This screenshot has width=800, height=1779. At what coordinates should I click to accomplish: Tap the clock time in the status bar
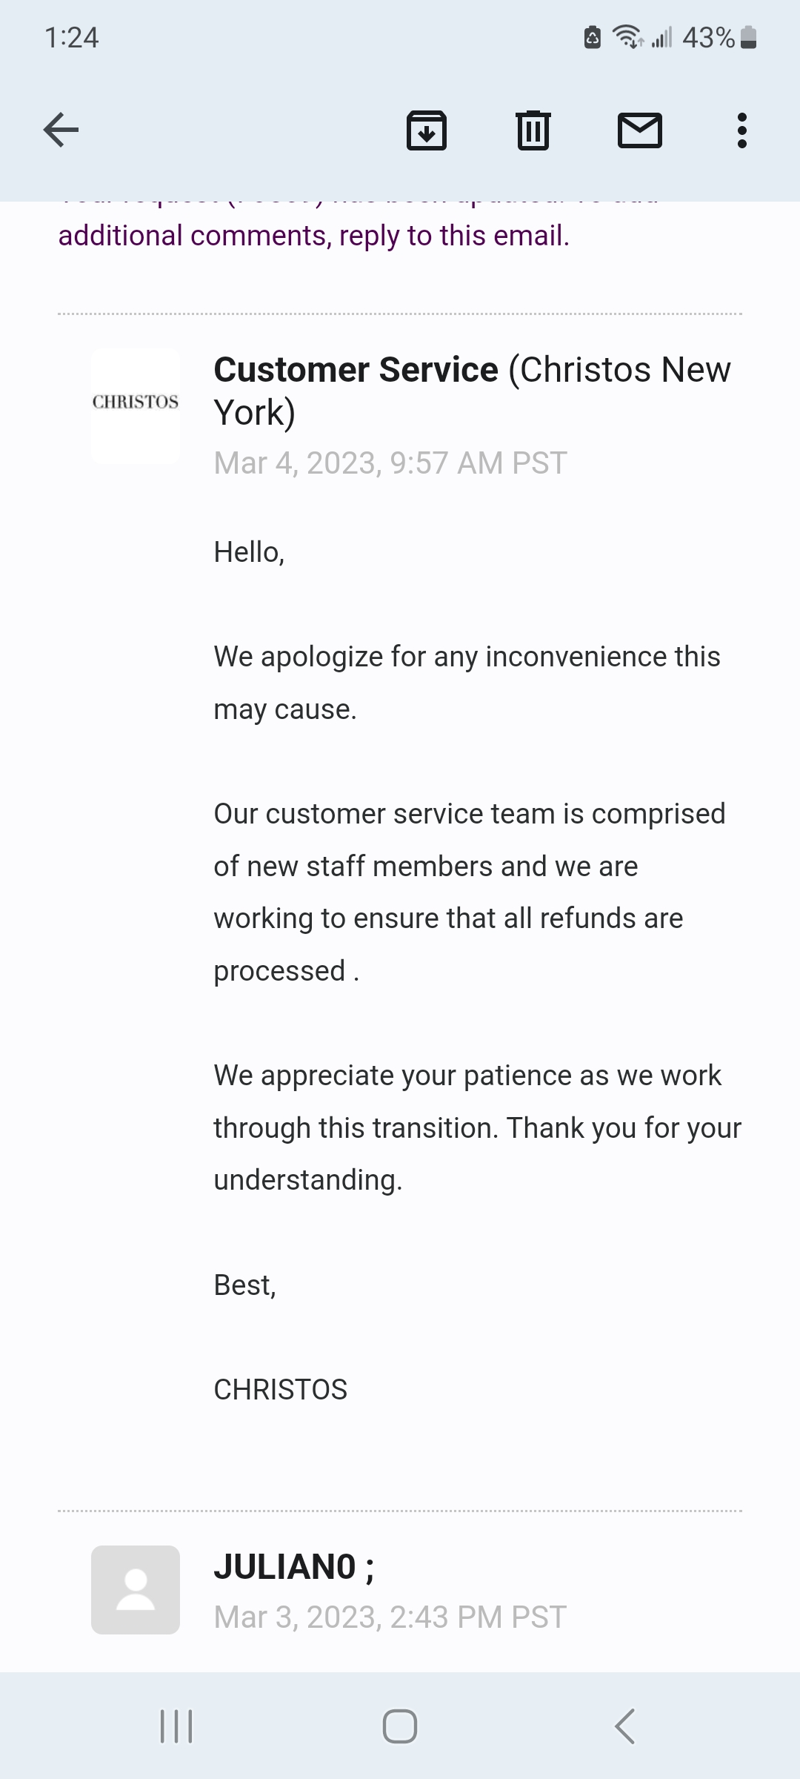coord(71,37)
